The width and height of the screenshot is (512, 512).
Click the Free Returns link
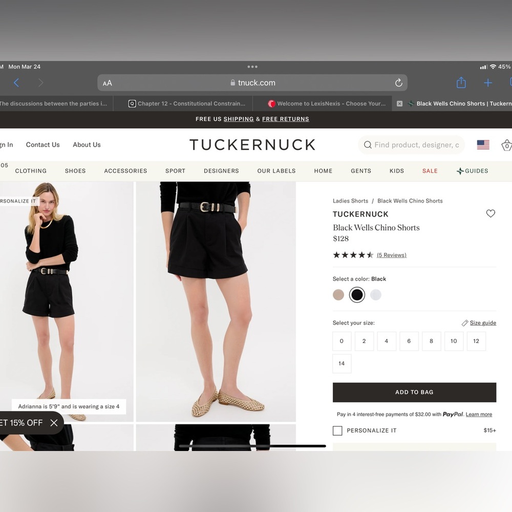[285, 119]
